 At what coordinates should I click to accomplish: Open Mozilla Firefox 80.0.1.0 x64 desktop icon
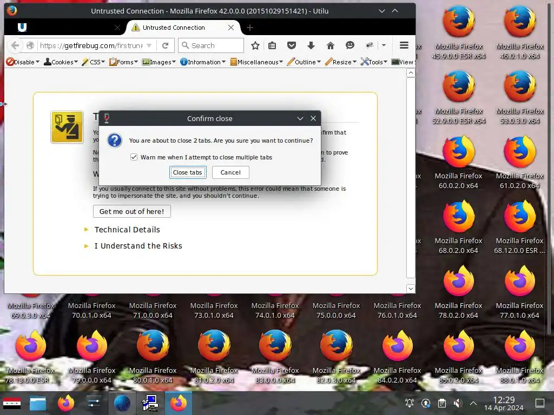(x=153, y=357)
